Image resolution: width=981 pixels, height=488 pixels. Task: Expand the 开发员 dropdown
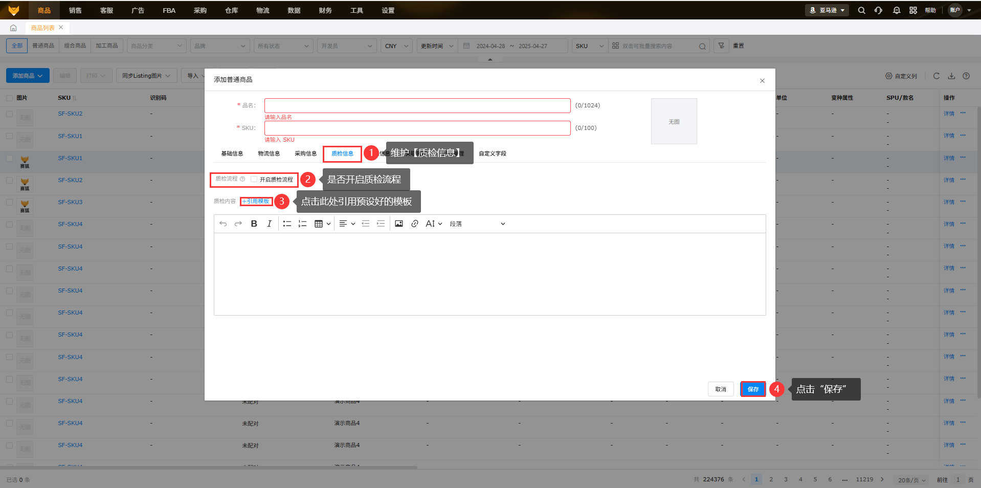tap(347, 46)
